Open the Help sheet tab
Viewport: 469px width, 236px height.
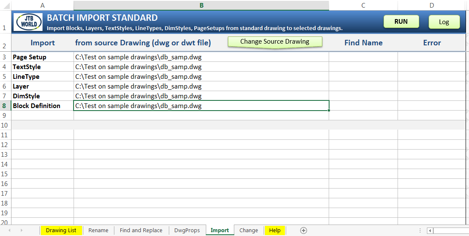(x=275, y=230)
